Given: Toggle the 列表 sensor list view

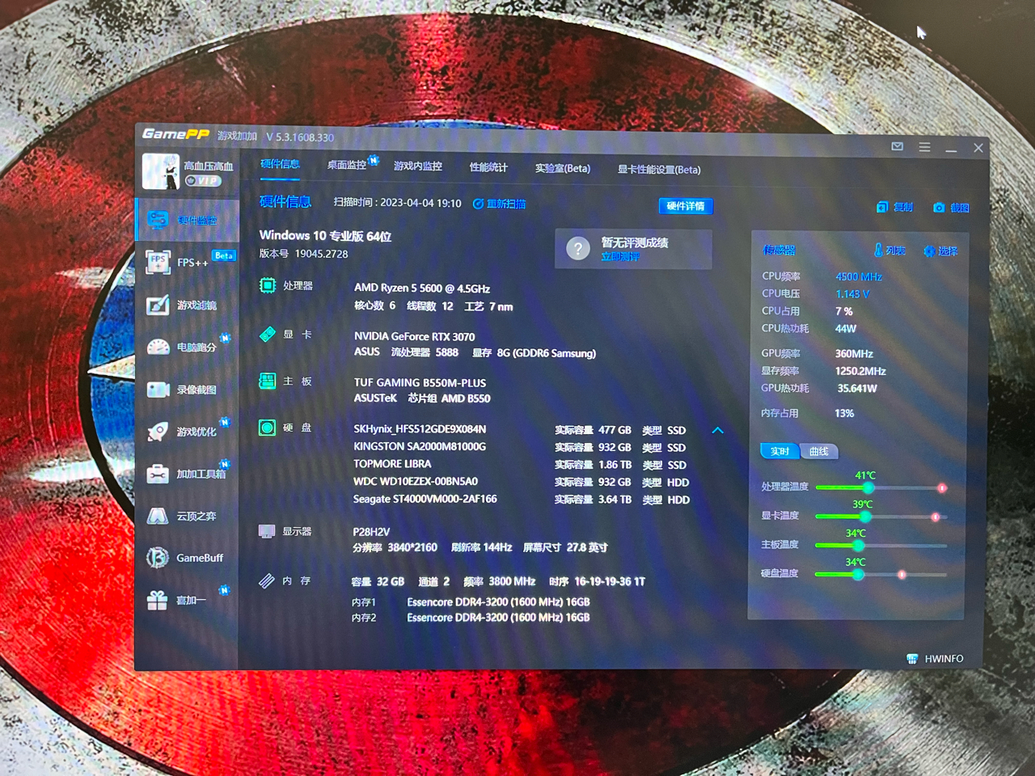Looking at the screenshot, I should click(x=889, y=251).
